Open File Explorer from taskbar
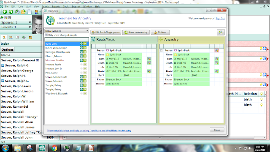The height and width of the screenshot is (152, 270). tap(17, 148)
